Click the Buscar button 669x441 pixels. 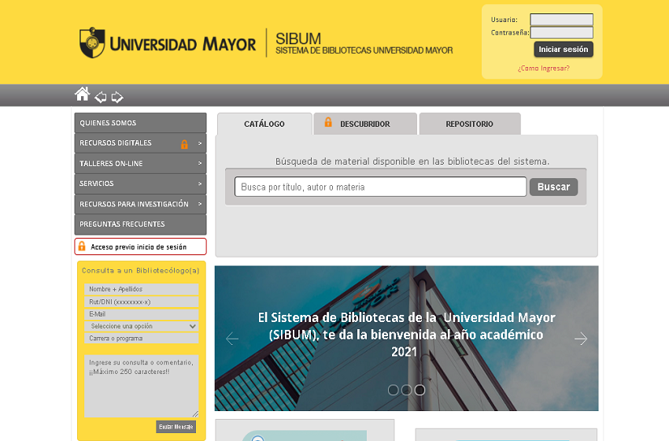pyautogui.click(x=553, y=187)
